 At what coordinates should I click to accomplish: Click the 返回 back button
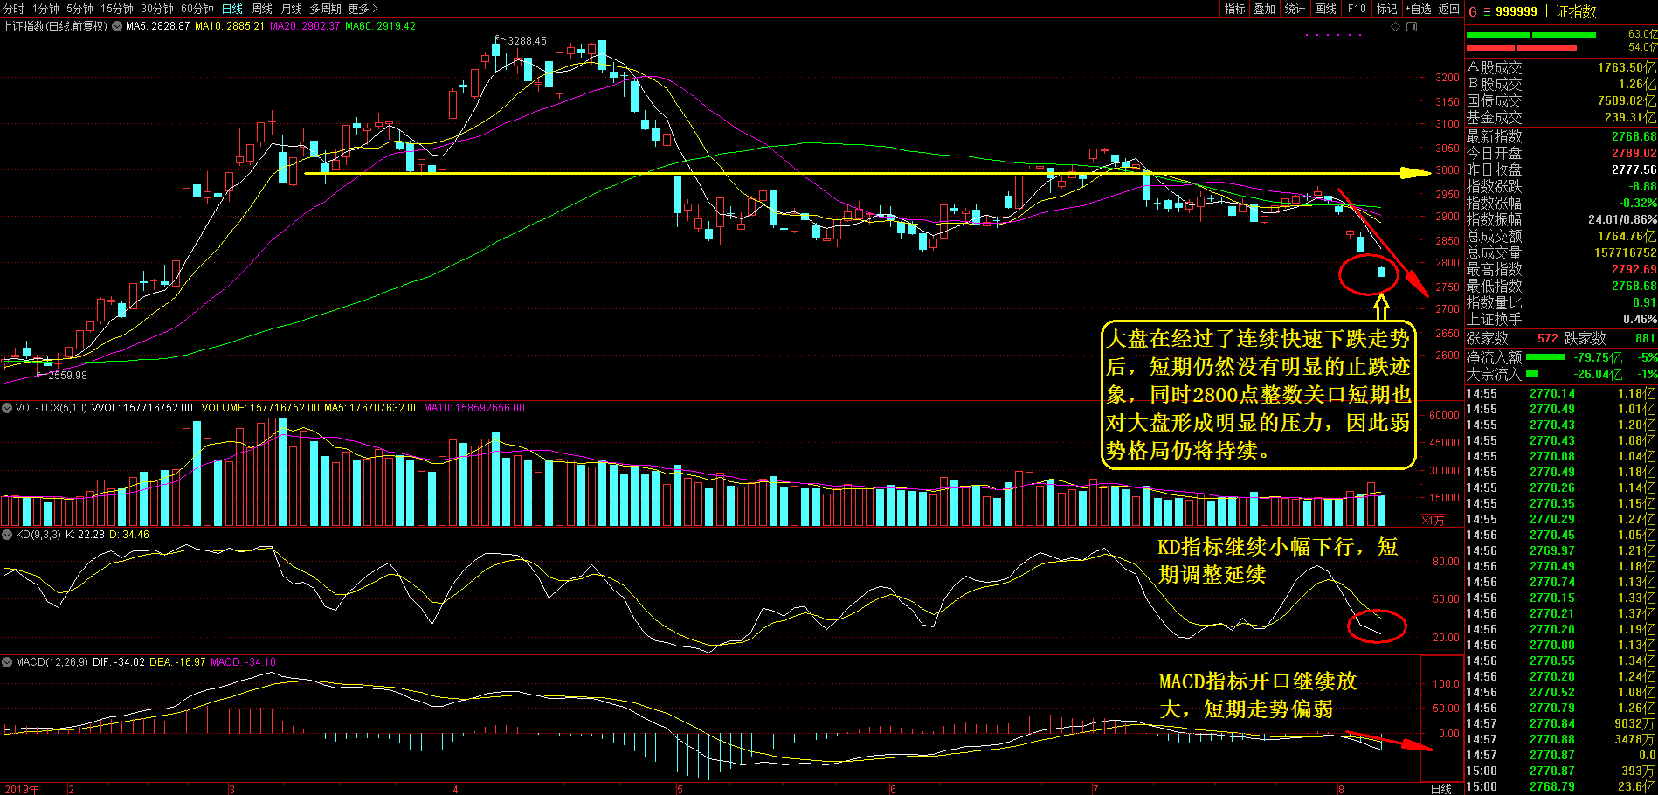(x=1449, y=9)
